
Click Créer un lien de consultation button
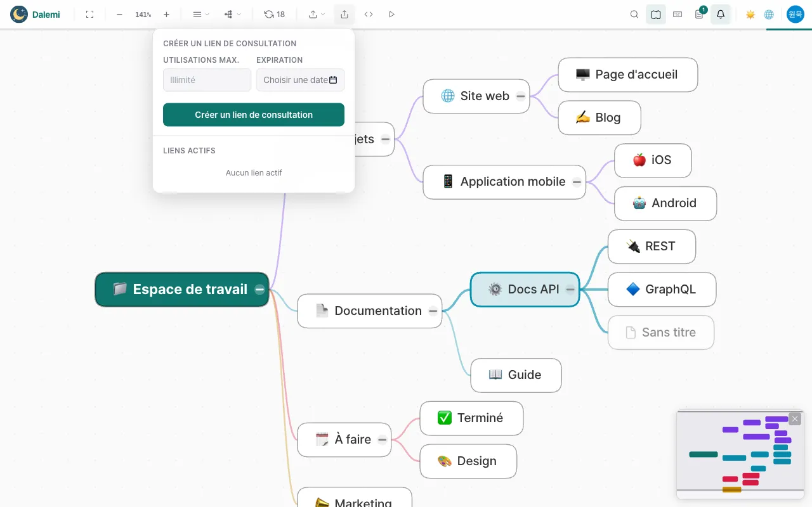coord(254,115)
